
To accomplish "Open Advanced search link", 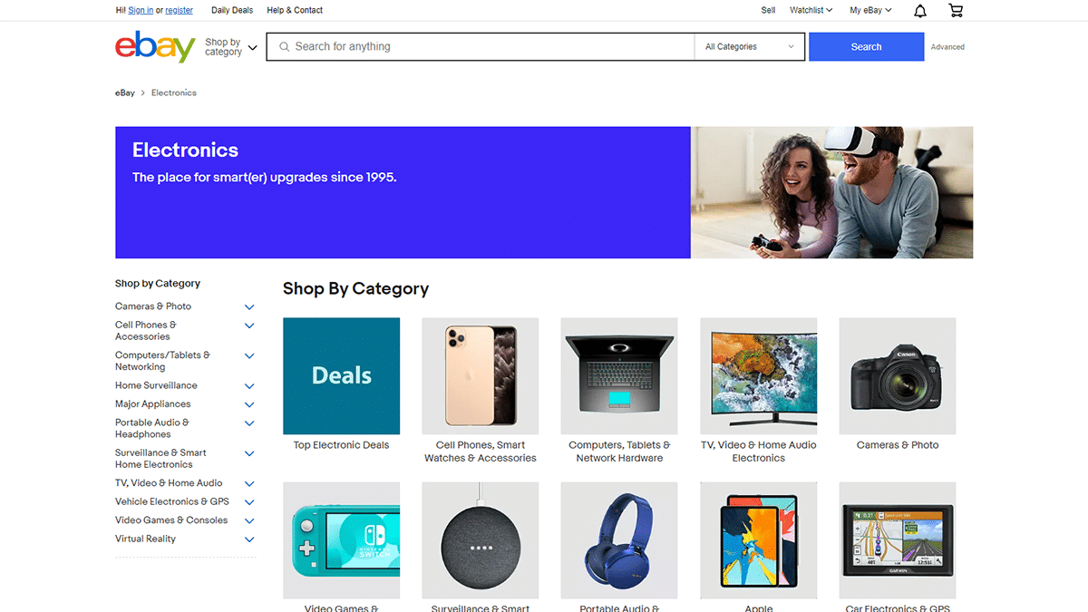I will click(x=947, y=47).
